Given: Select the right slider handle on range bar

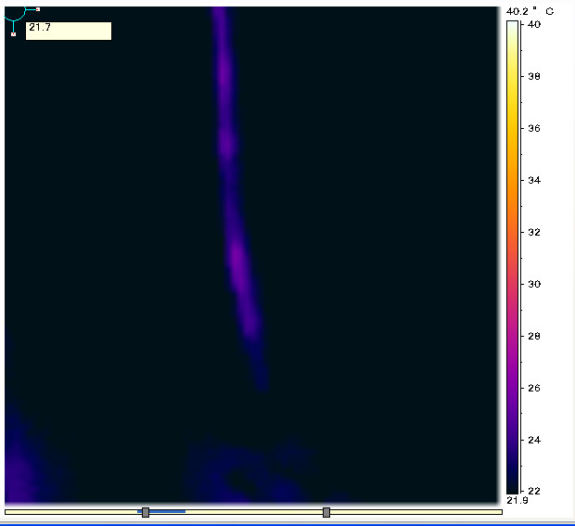Looking at the screenshot, I should click(326, 512).
